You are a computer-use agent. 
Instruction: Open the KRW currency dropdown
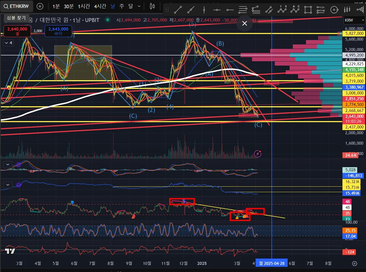354,20
